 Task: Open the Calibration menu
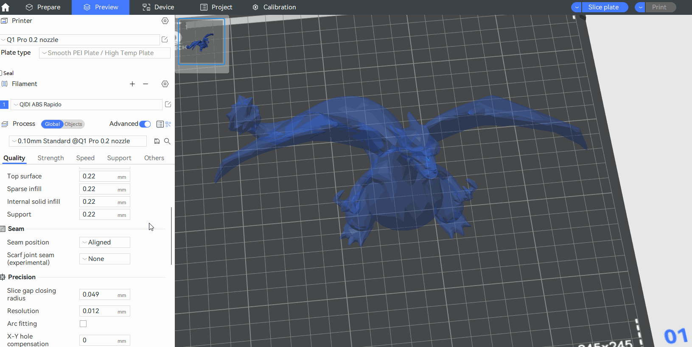(x=274, y=7)
